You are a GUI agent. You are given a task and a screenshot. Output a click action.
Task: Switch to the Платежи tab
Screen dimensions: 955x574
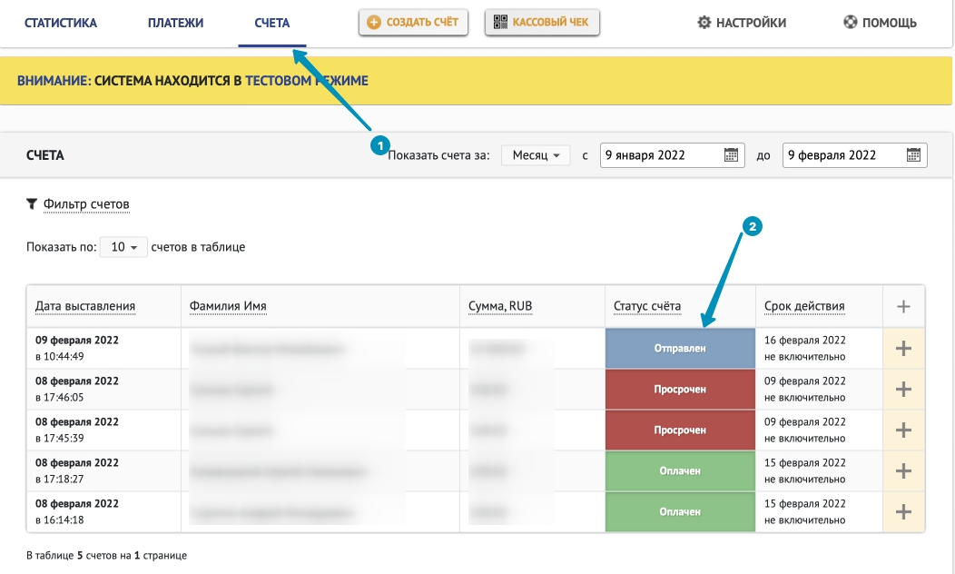pos(175,23)
